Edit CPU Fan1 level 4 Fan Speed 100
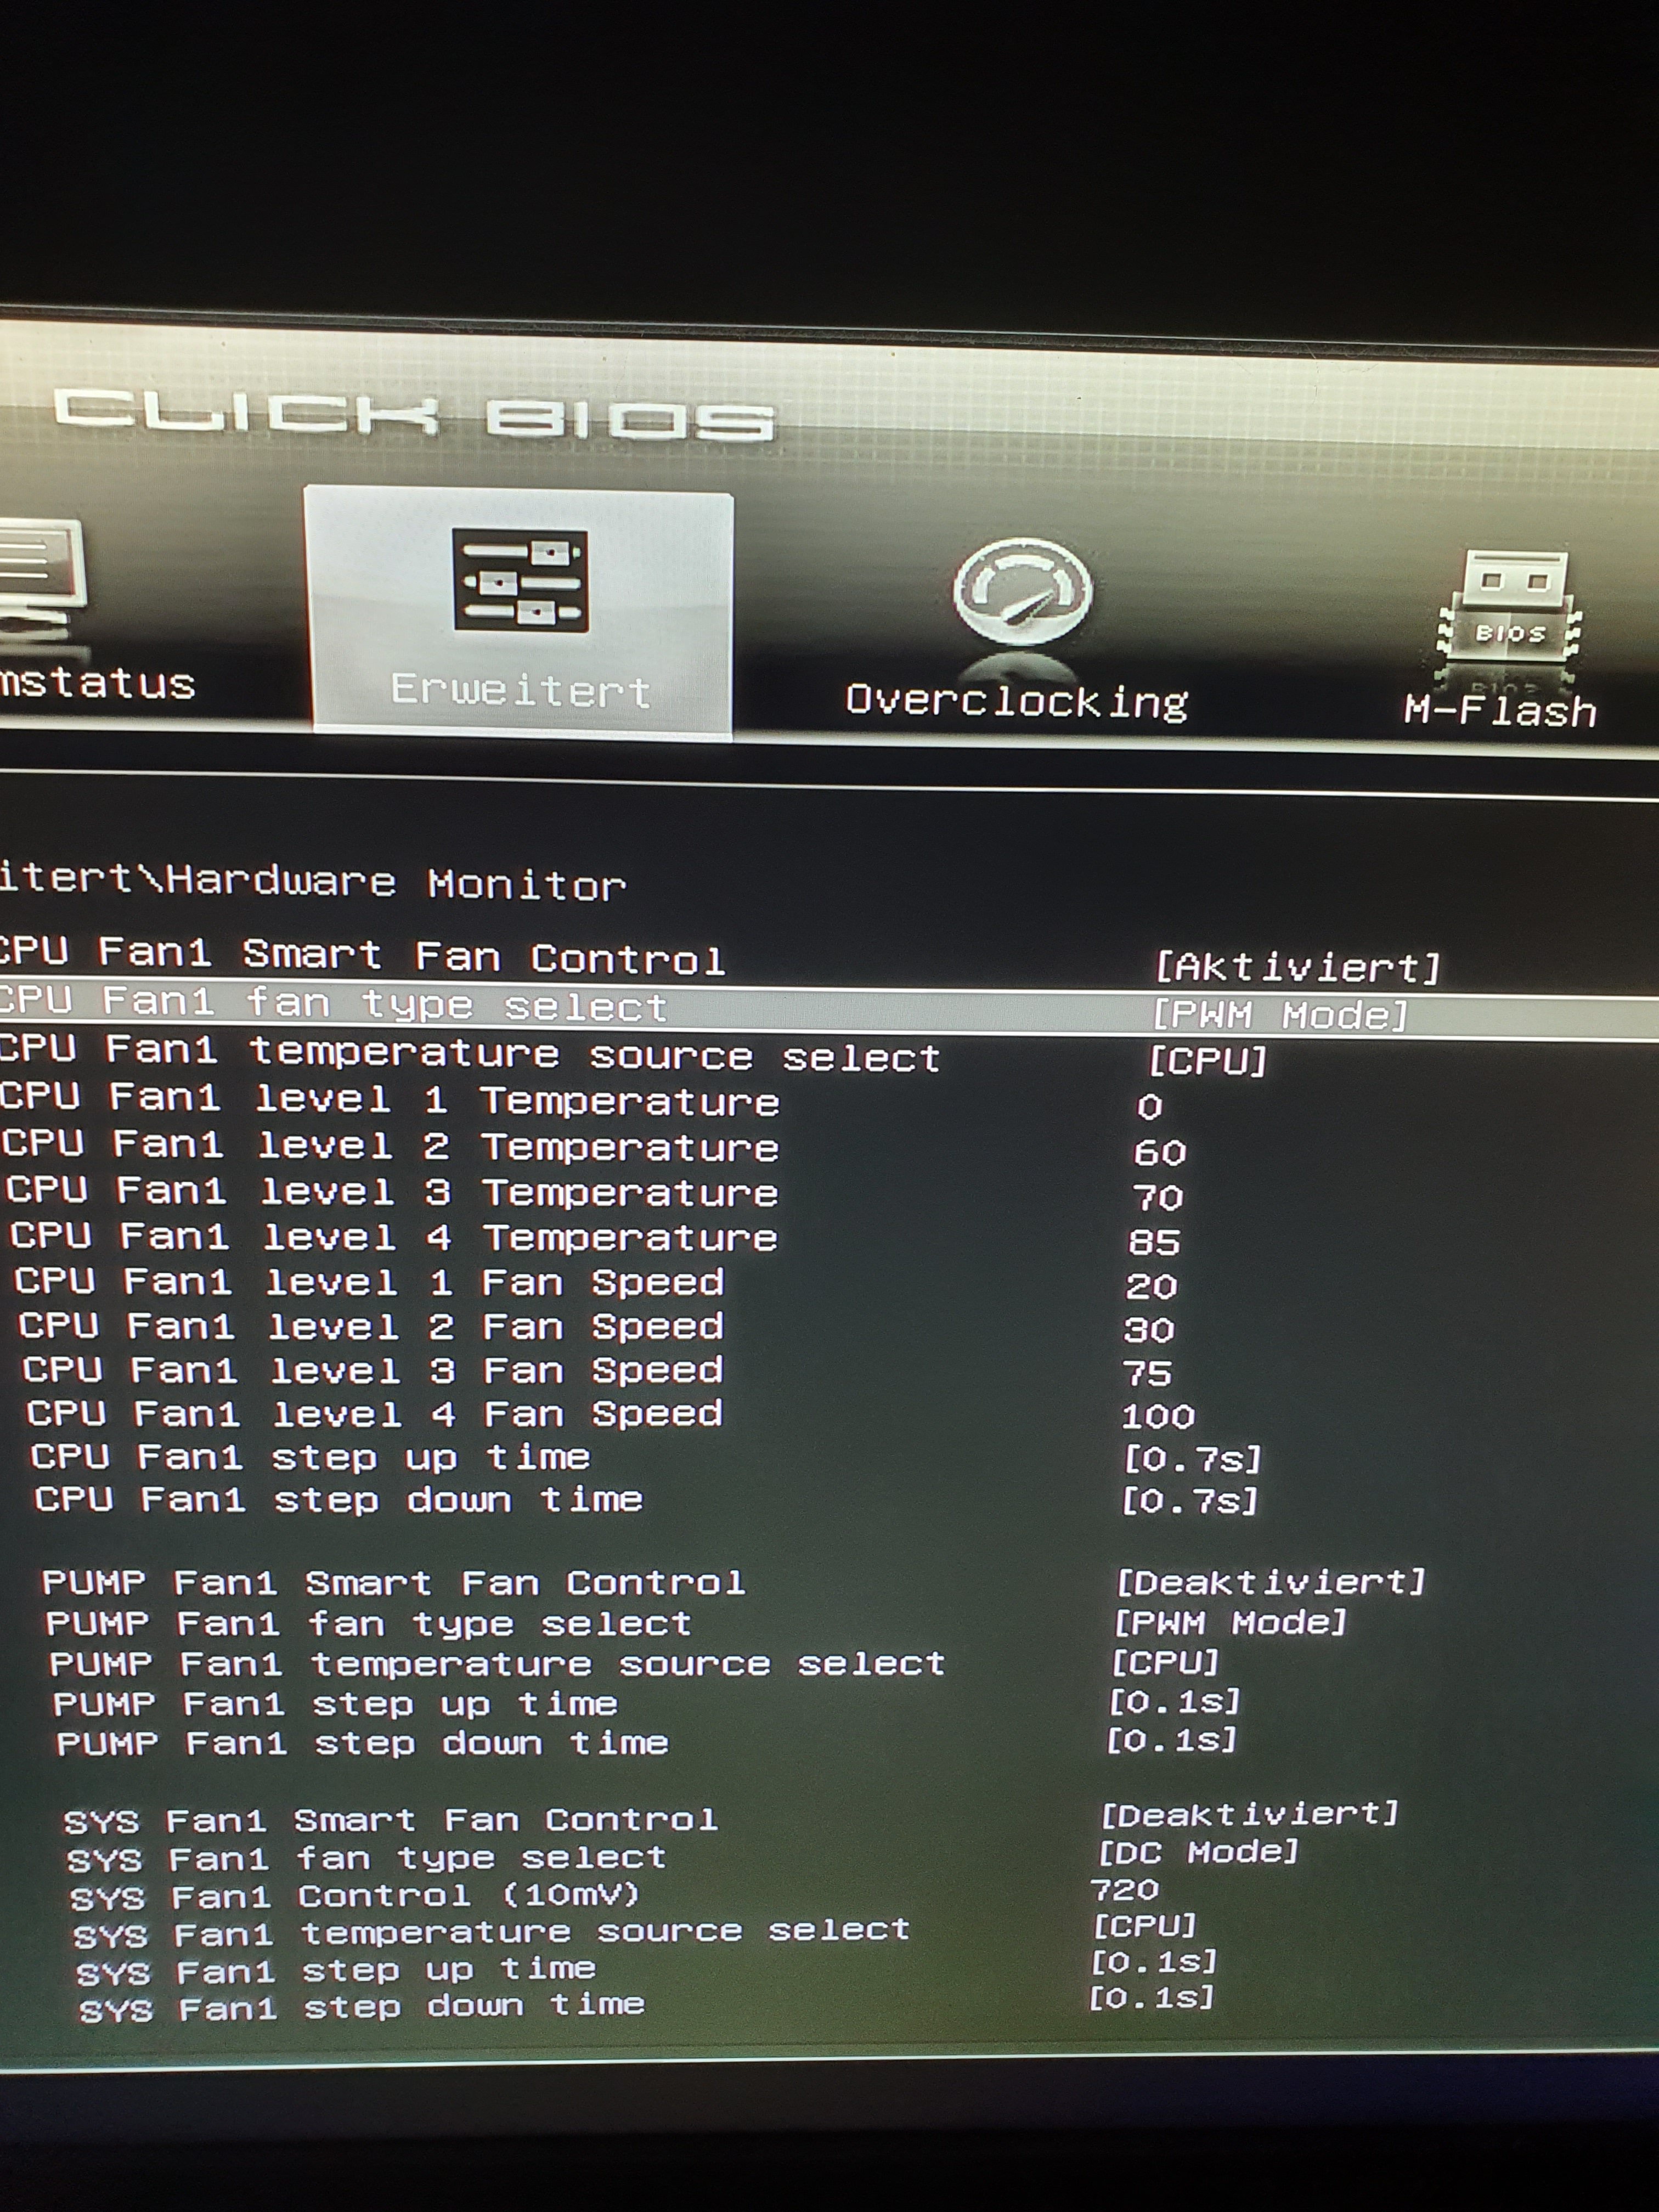 pyautogui.click(x=1157, y=1416)
